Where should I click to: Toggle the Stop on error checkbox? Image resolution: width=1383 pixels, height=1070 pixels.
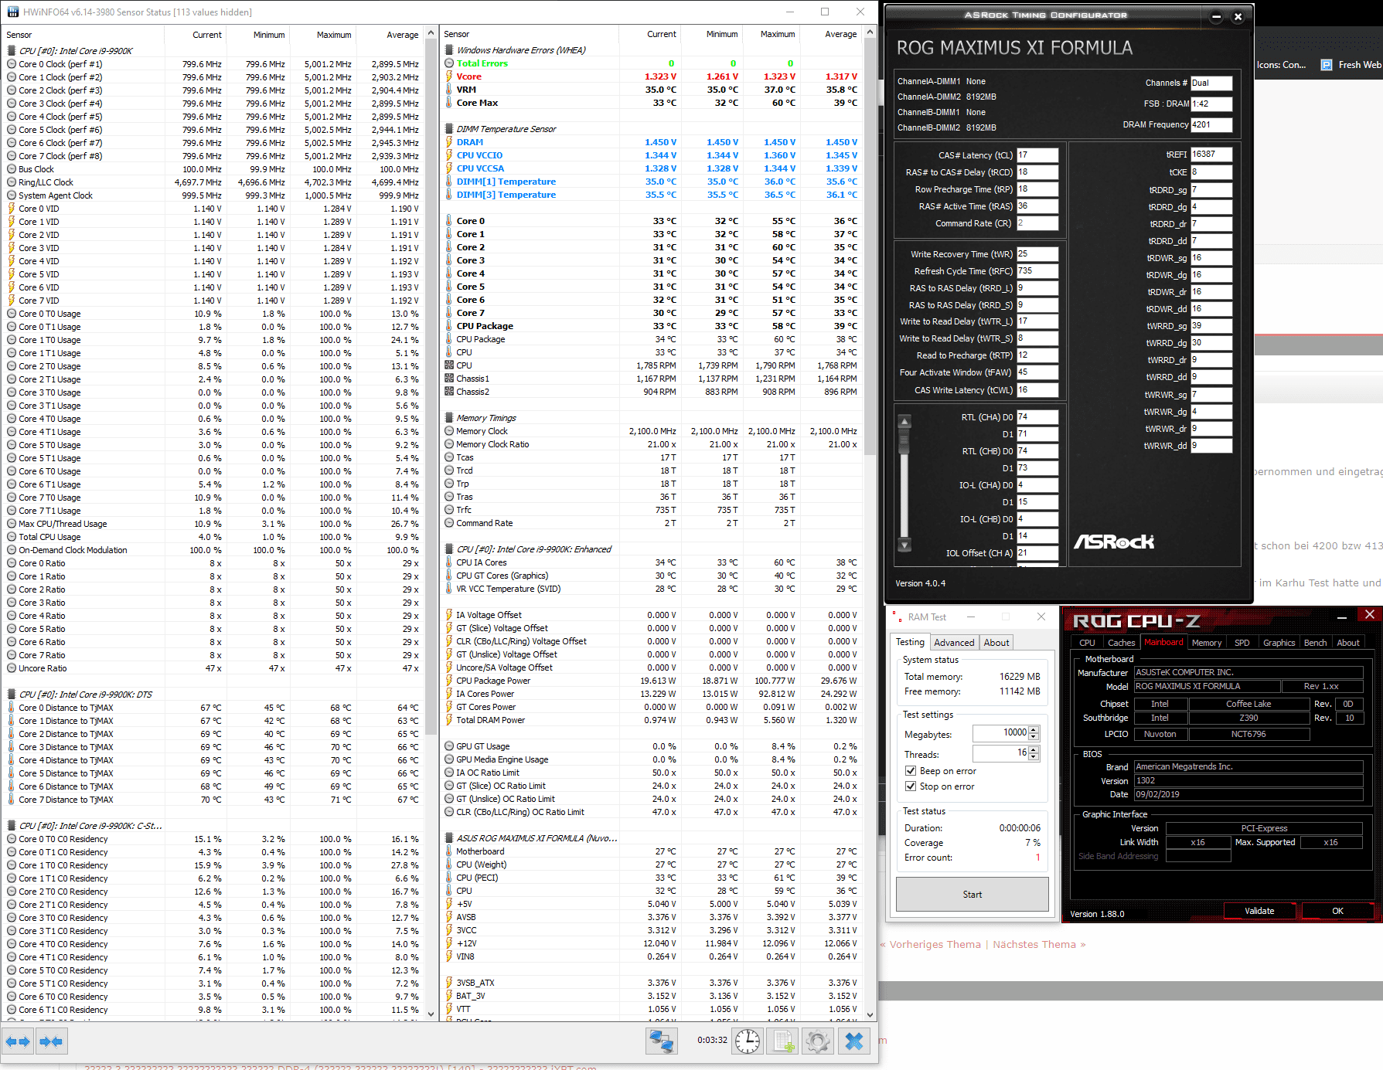(x=911, y=786)
